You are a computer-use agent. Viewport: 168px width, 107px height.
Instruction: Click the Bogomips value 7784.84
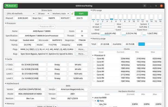[x=82, y=40]
